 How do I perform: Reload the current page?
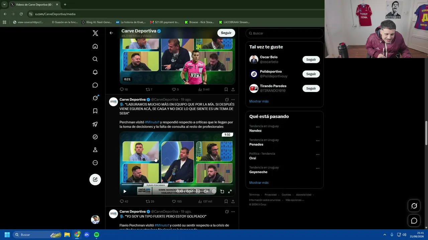(21, 14)
